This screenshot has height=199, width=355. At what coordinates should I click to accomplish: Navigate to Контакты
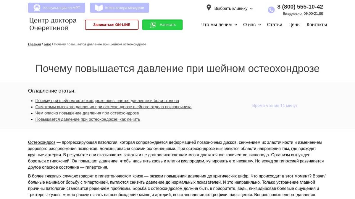click(317, 25)
